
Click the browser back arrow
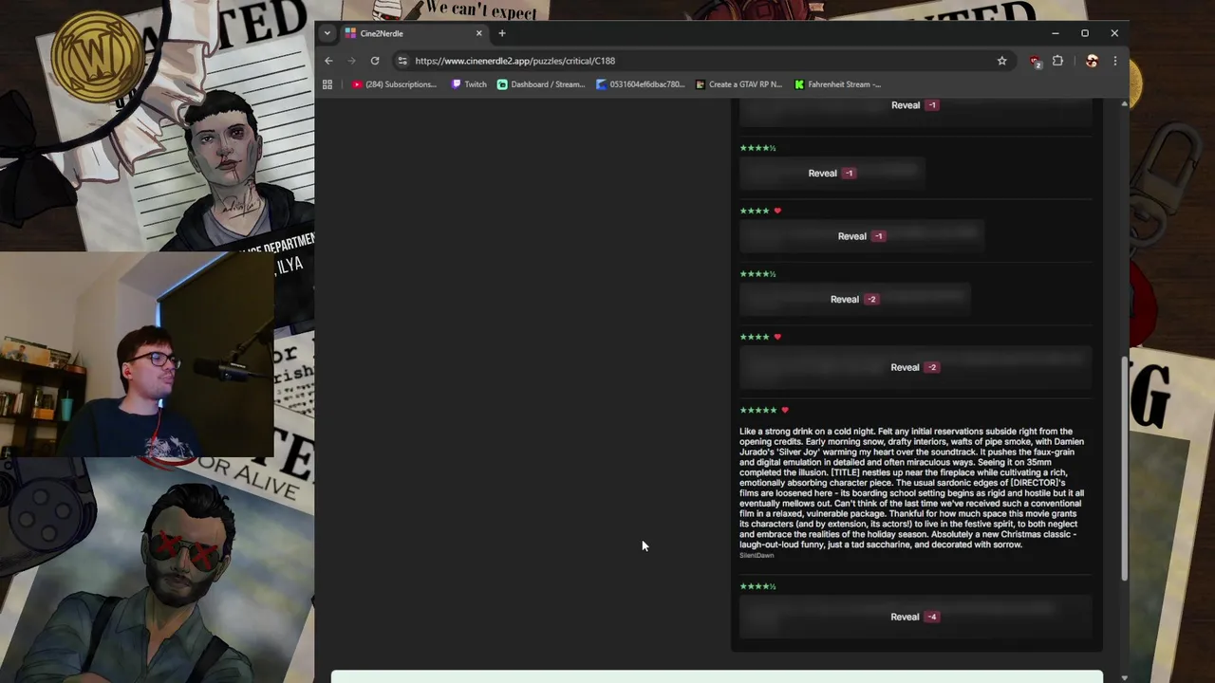[328, 61]
